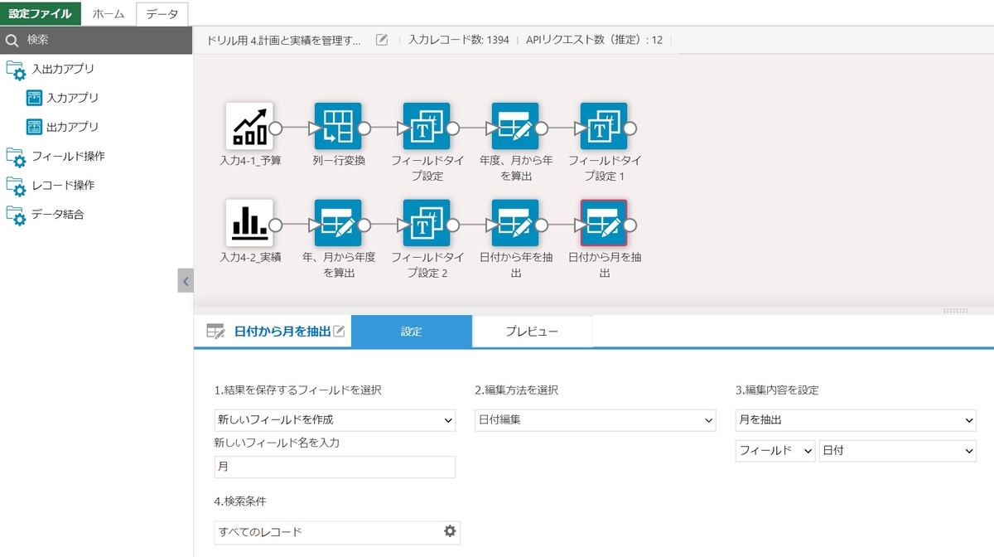Click the 出力アプリ icon in sidebar

(x=34, y=127)
